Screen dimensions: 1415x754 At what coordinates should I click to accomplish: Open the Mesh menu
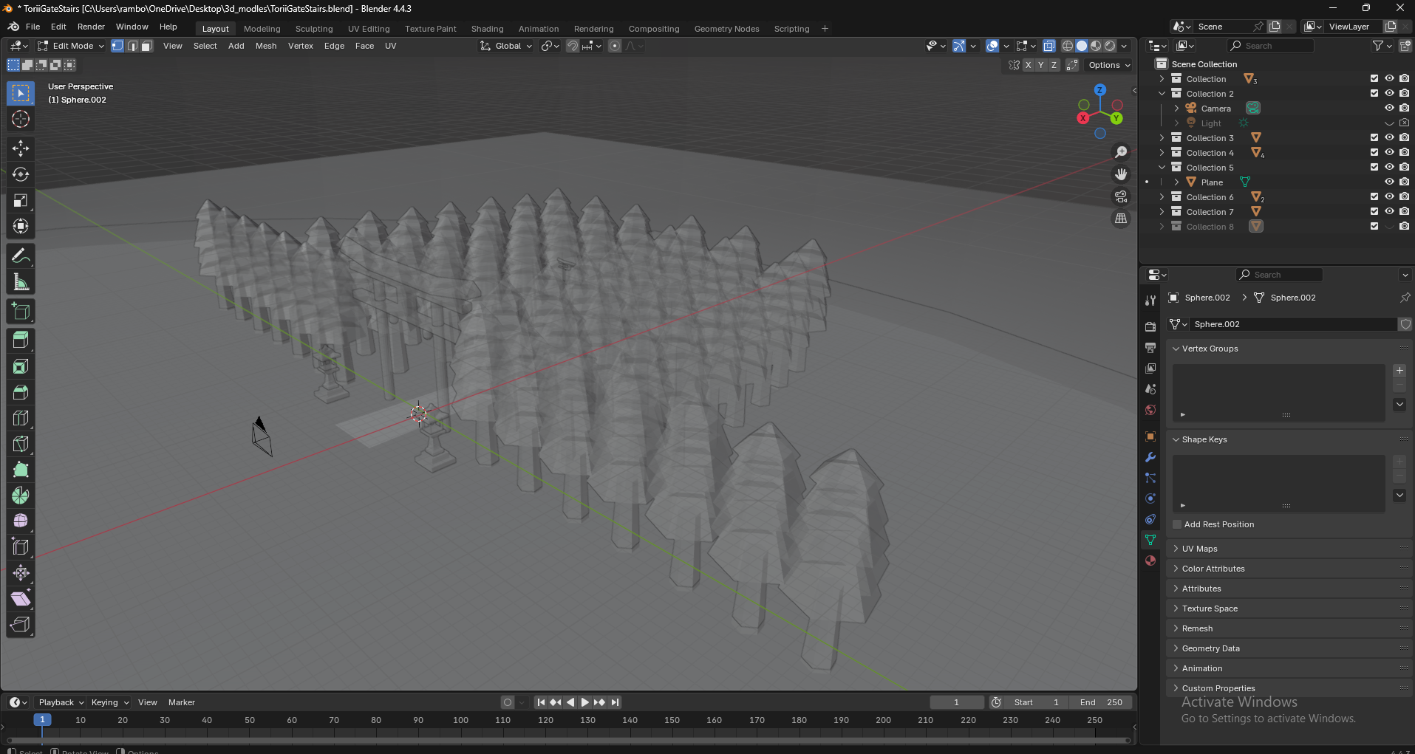[x=266, y=46]
